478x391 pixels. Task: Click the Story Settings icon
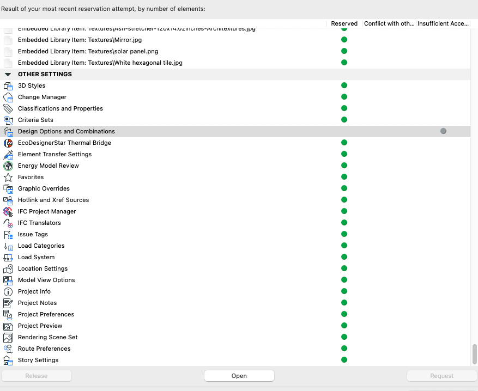point(8,361)
